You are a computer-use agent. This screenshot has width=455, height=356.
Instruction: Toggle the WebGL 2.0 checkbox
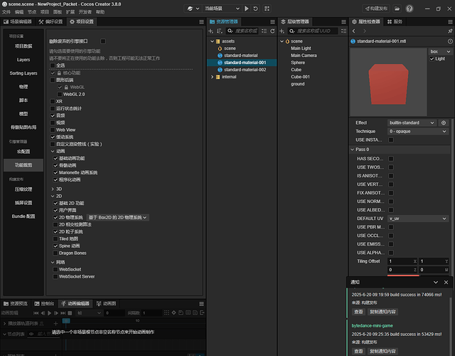click(60, 95)
